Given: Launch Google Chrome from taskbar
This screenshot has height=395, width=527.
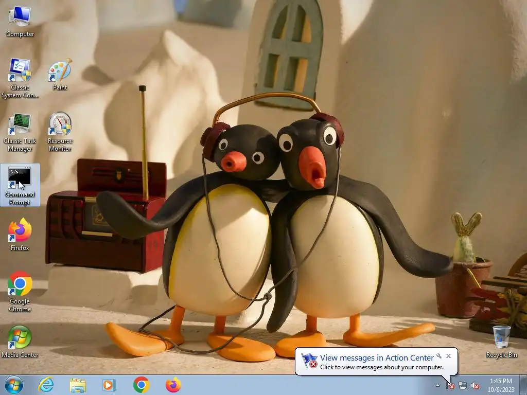Looking at the screenshot, I should point(141,385).
